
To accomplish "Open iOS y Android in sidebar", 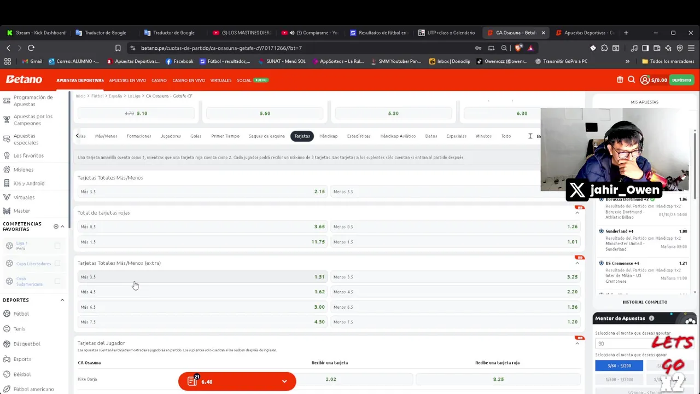I will coord(29,183).
